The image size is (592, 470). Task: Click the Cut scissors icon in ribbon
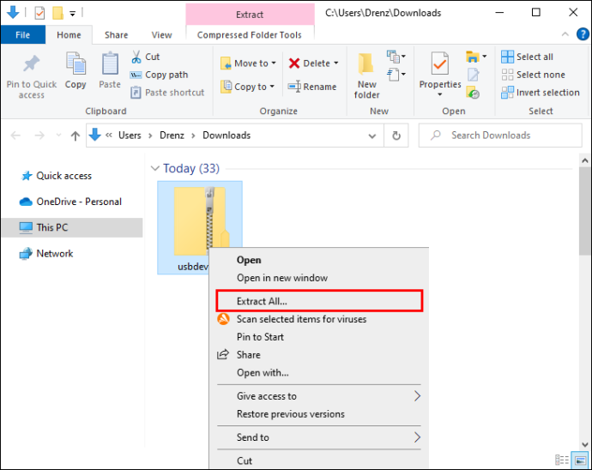pyautogui.click(x=136, y=57)
